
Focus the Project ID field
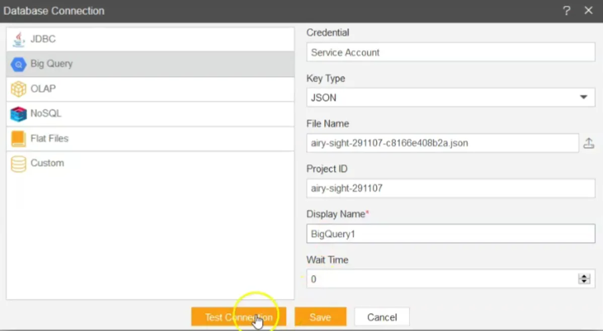[x=450, y=188]
